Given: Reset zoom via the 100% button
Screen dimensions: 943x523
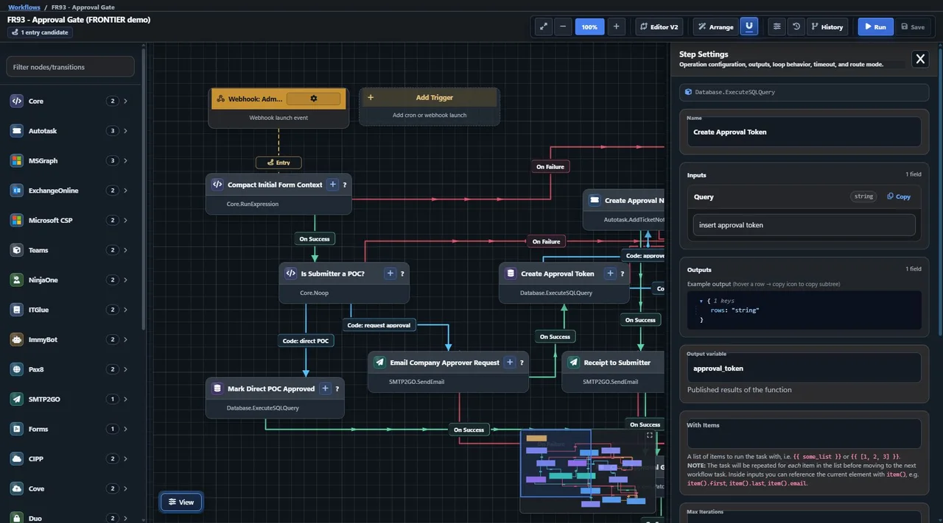Looking at the screenshot, I should 589,26.
